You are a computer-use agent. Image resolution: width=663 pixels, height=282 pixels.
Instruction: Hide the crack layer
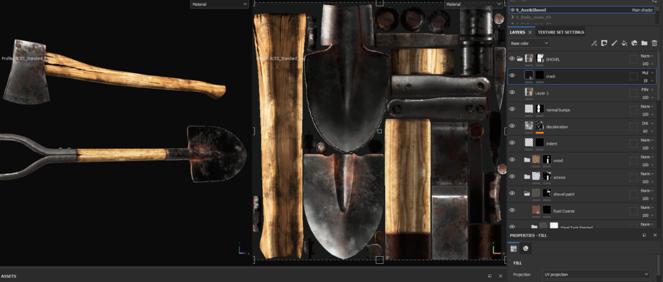[512, 76]
